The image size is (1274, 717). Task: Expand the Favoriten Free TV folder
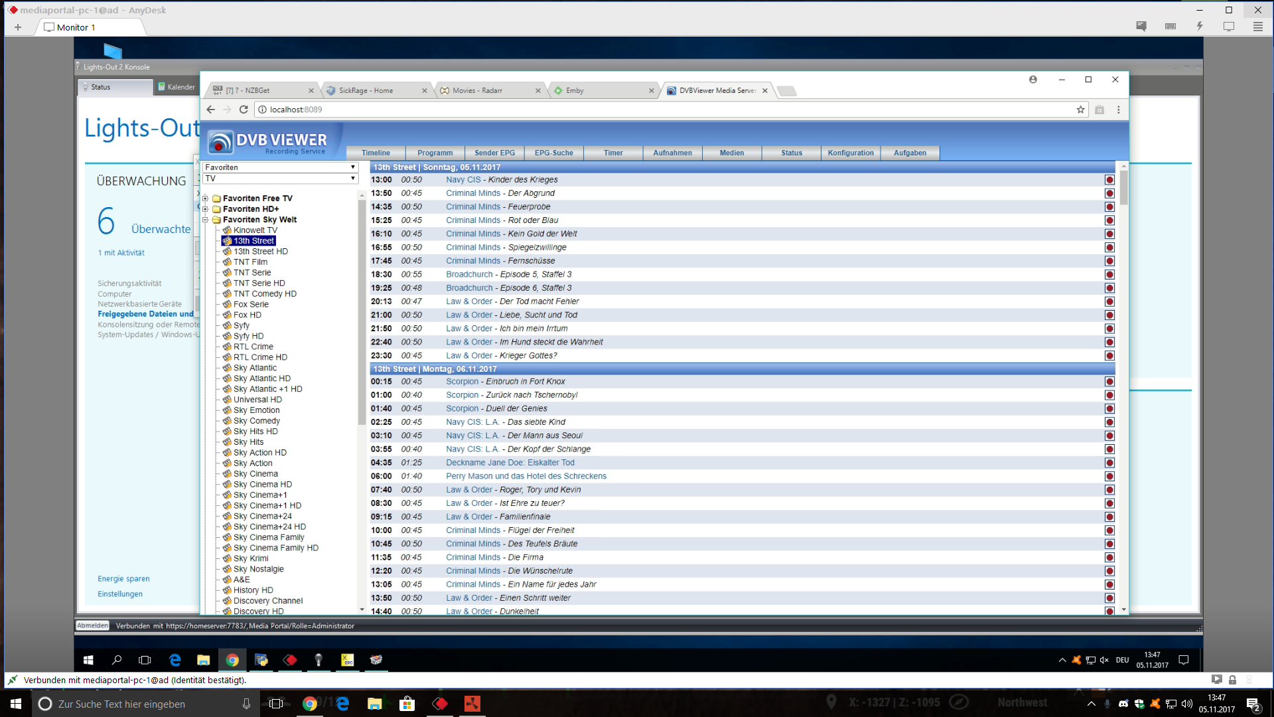point(206,199)
